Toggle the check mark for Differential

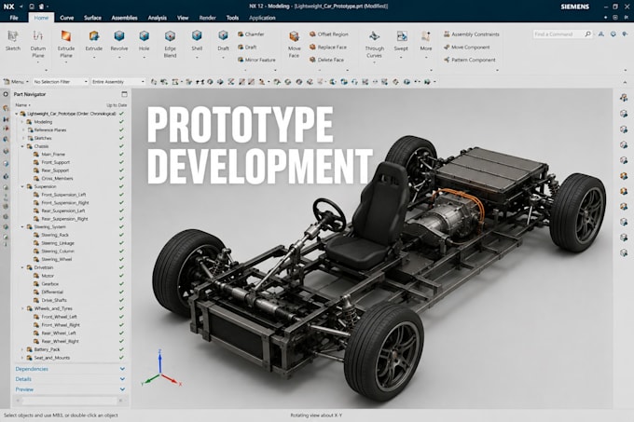point(121,292)
